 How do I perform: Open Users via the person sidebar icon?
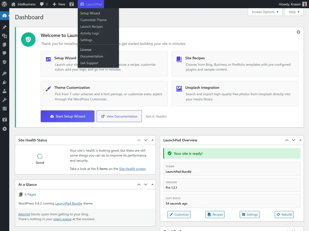pyautogui.click(x=5, y=91)
